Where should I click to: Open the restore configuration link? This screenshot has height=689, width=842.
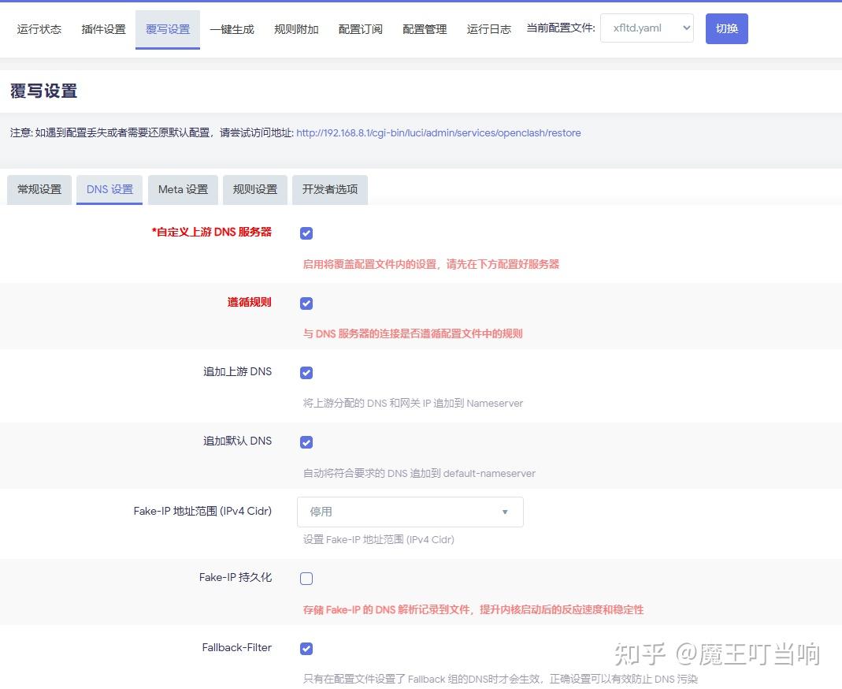pyautogui.click(x=439, y=133)
